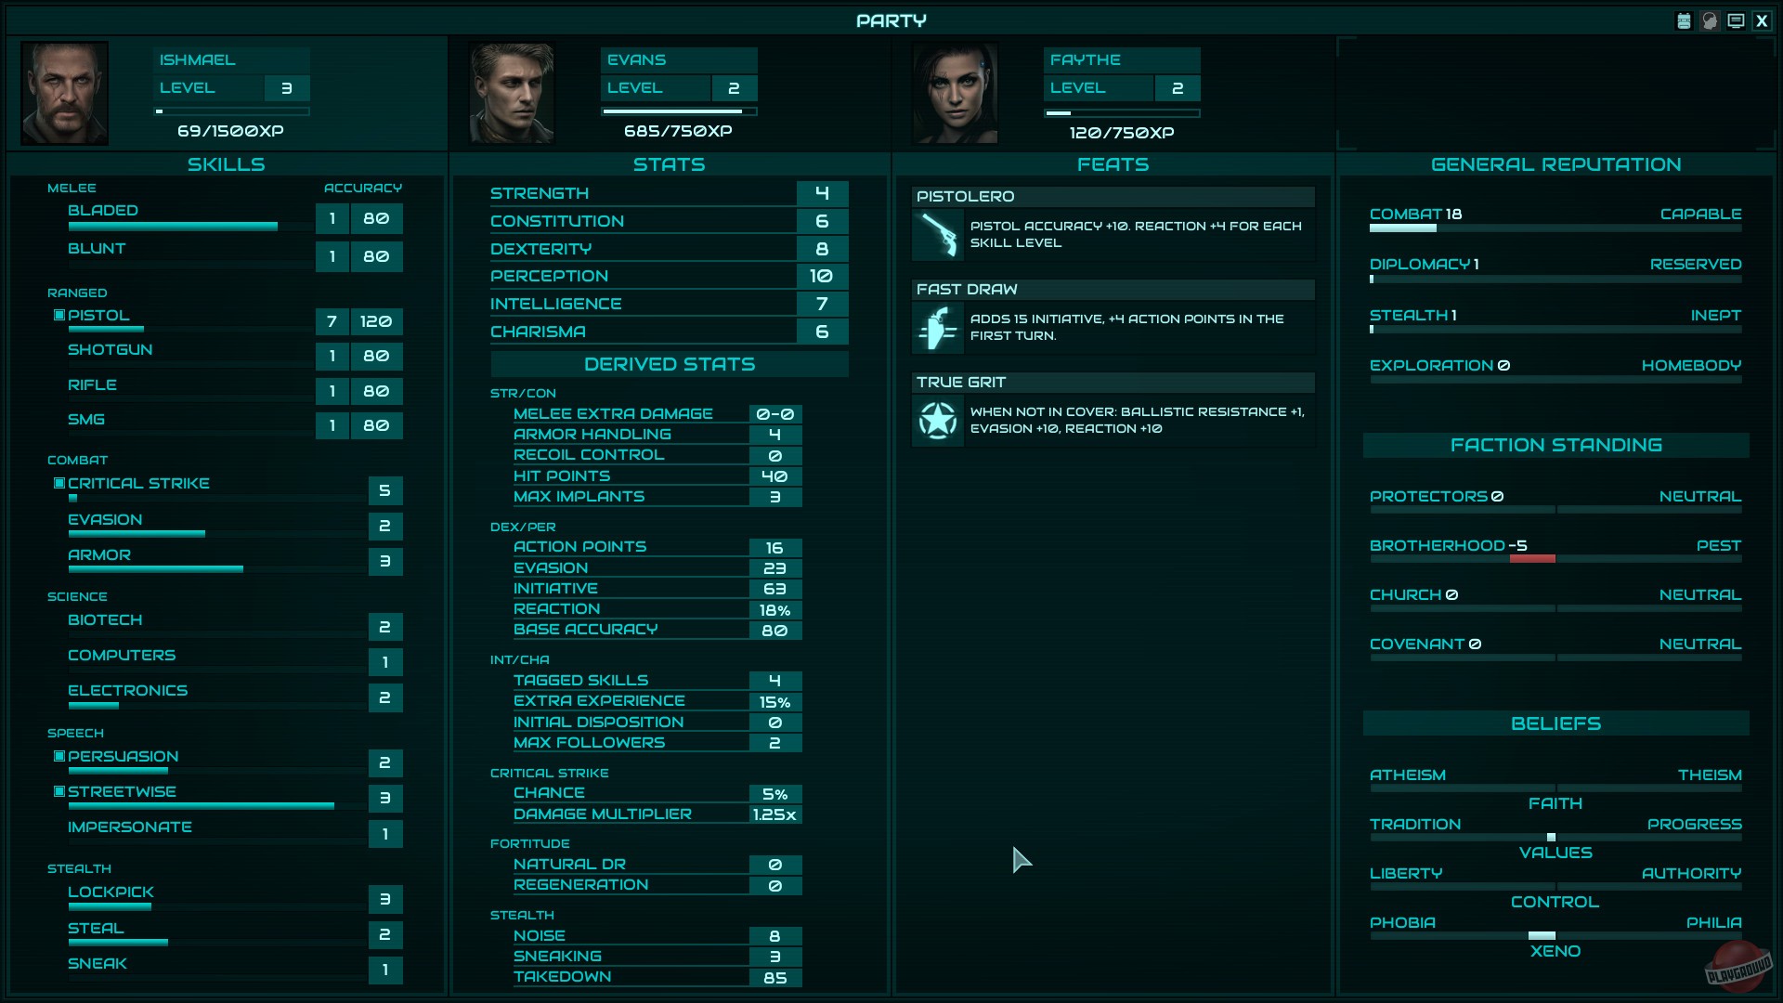Open the backpack inventory icon
Image resolution: width=1783 pixels, height=1003 pixels.
[1684, 20]
